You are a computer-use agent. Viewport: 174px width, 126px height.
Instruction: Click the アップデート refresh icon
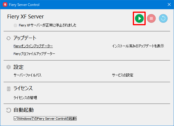(x=8, y=38)
